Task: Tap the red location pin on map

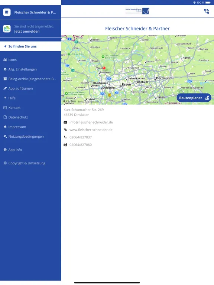Action: point(104,68)
